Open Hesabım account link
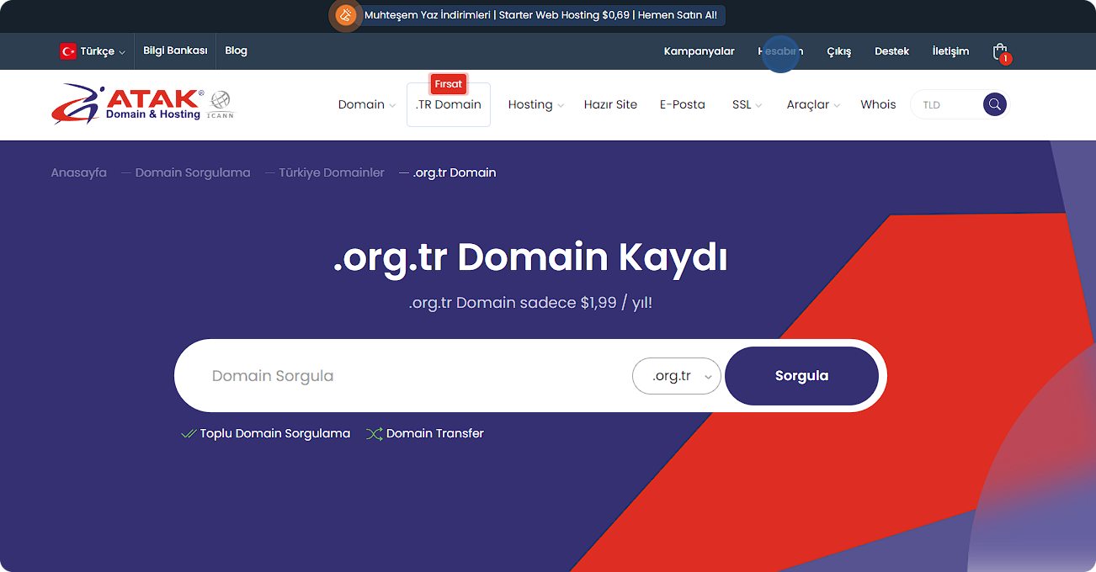1096x572 pixels. point(780,51)
